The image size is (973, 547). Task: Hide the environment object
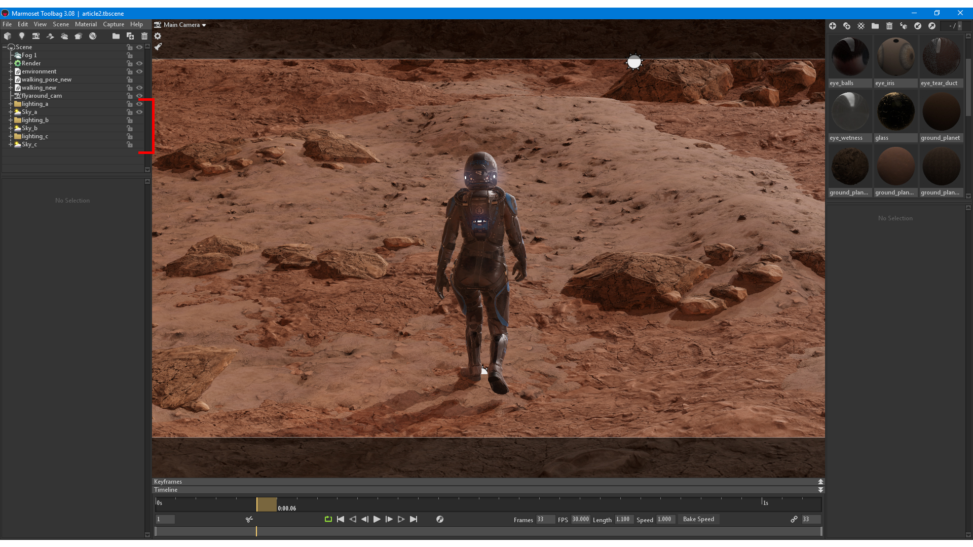pyautogui.click(x=139, y=71)
